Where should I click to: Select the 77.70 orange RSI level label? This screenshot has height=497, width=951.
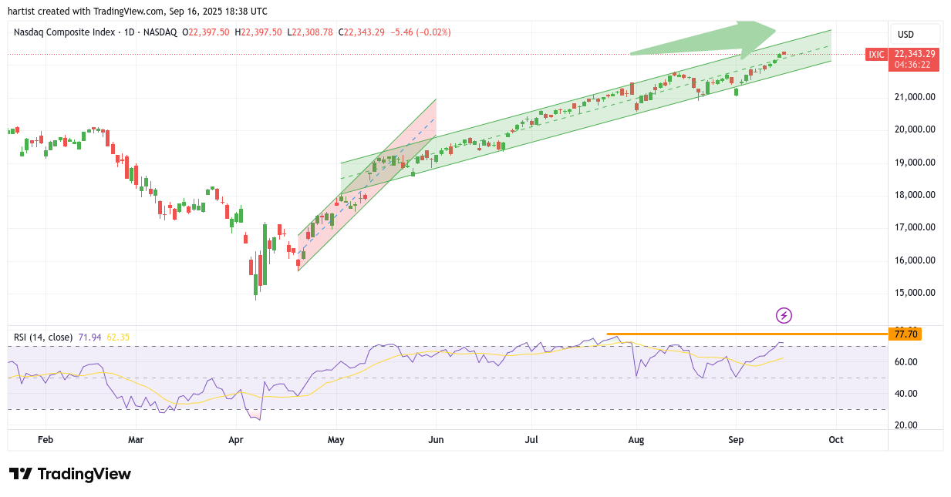(905, 334)
